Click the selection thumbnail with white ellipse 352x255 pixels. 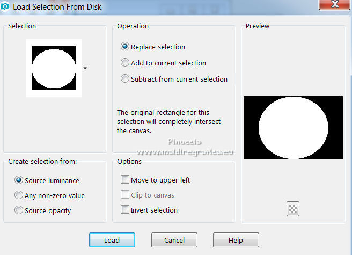click(x=54, y=68)
